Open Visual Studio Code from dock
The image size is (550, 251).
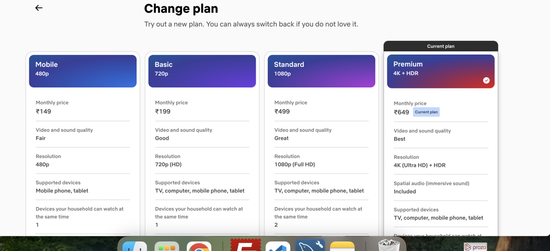[x=278, y=246]
